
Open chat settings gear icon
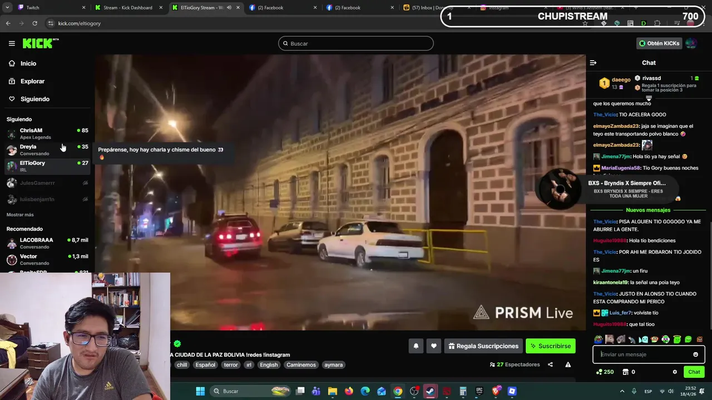click(675, 372)
